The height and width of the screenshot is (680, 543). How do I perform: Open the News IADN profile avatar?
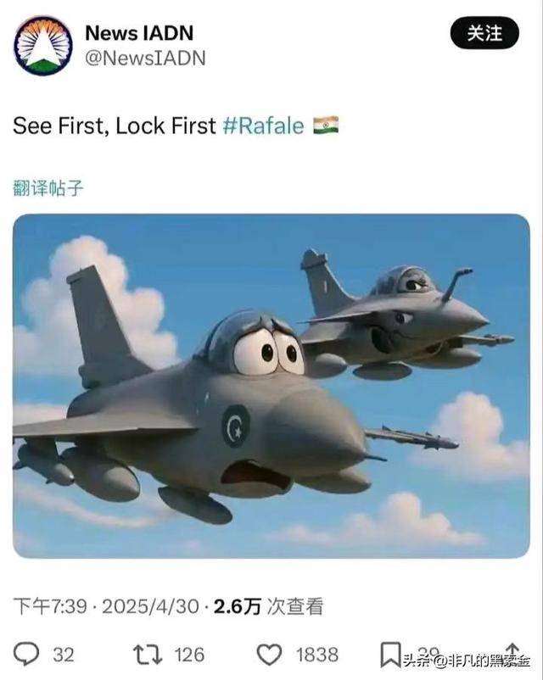tap(43, 46)
